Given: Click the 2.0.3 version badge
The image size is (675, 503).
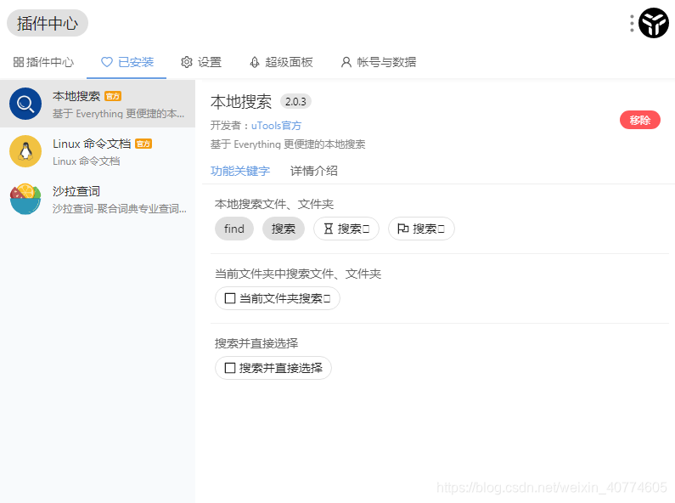Looking at the screenshot, I should pos(295,102).
